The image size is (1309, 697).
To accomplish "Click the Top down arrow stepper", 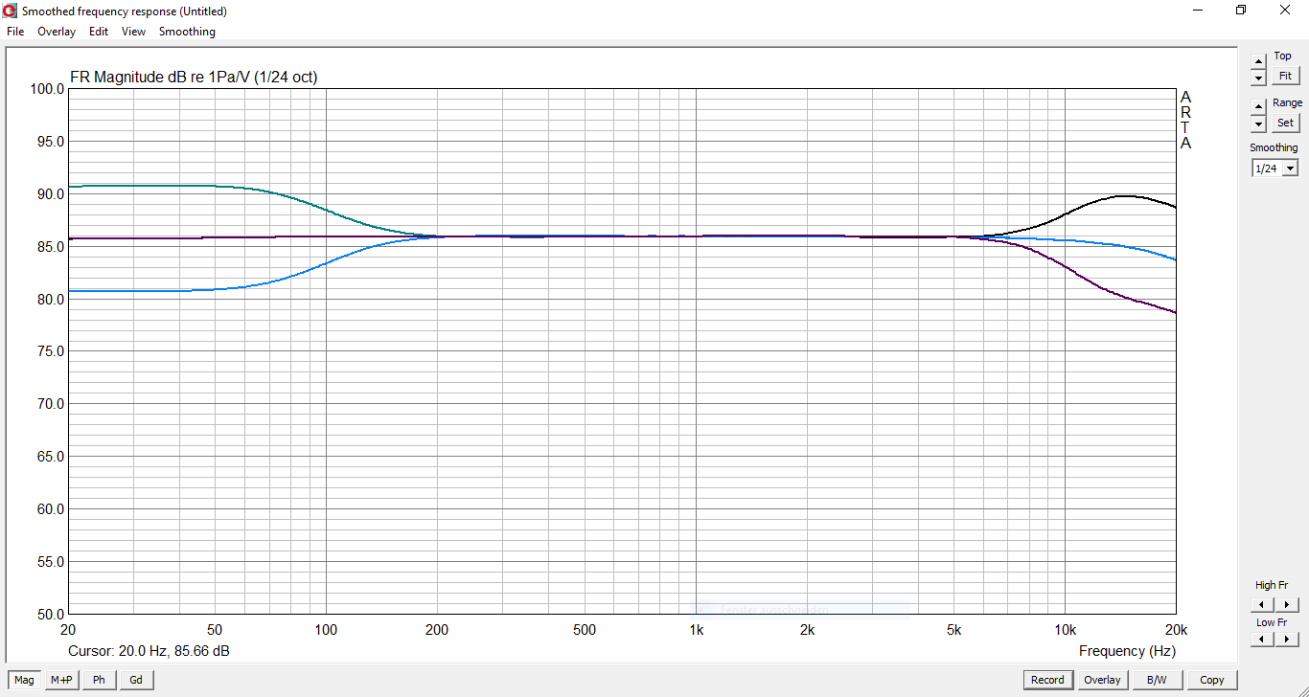I will point(1258,78).
